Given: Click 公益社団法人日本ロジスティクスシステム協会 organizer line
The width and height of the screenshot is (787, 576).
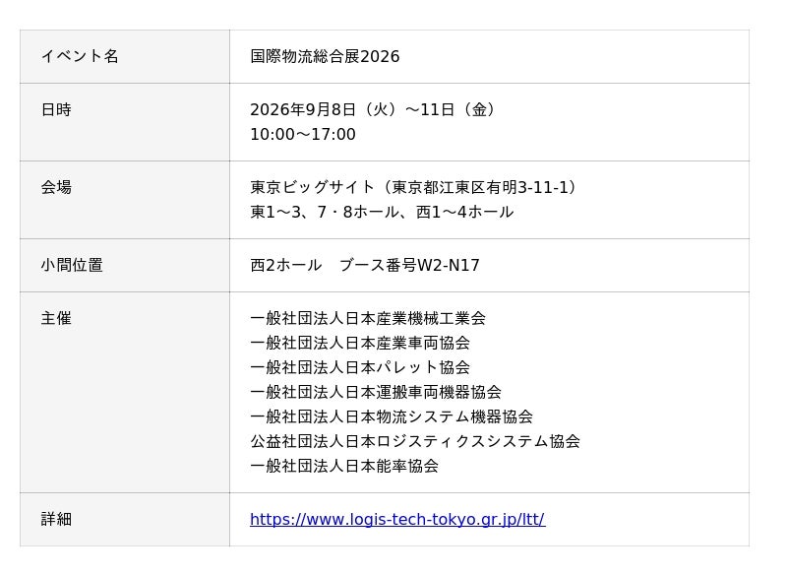Looking at the screenshot, I should click(x=415, y=441).
